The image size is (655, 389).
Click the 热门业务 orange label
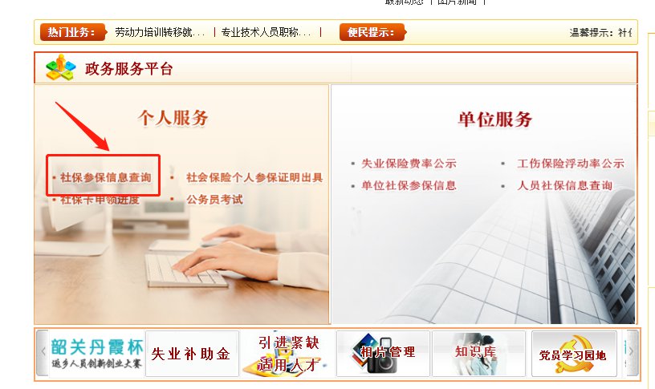pos(72,32)
